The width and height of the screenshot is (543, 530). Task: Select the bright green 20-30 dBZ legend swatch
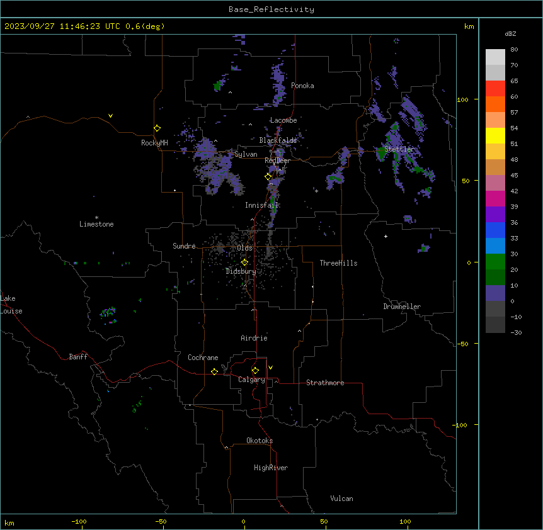click(495, 262)
